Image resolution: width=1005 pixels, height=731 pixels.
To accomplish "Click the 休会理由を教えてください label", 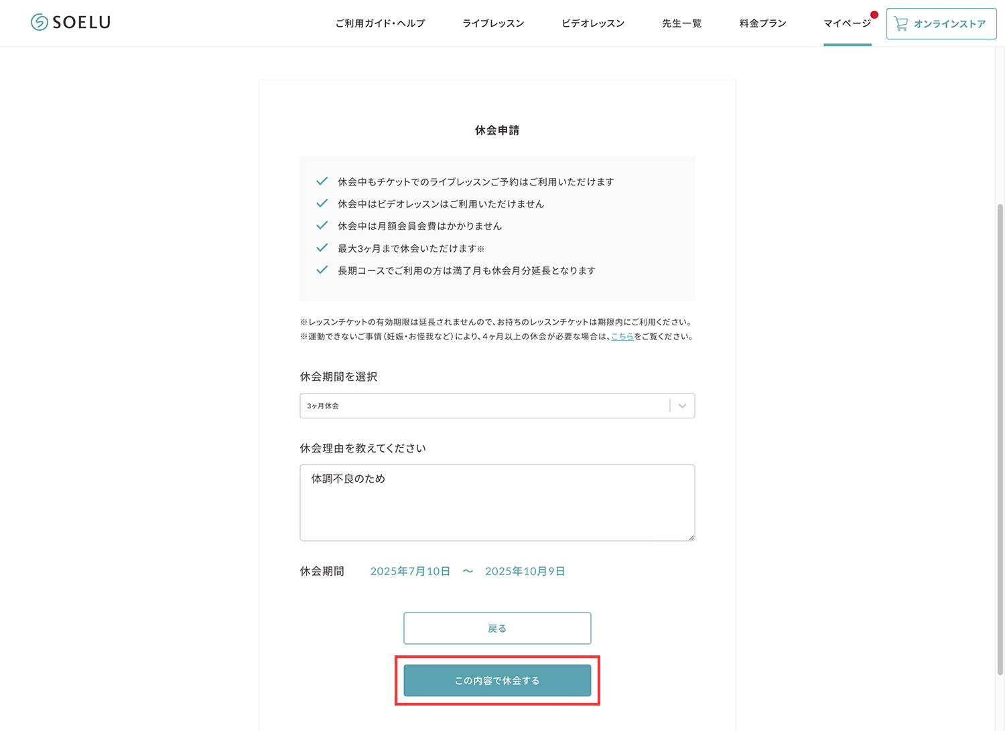I will click(362, 449).
